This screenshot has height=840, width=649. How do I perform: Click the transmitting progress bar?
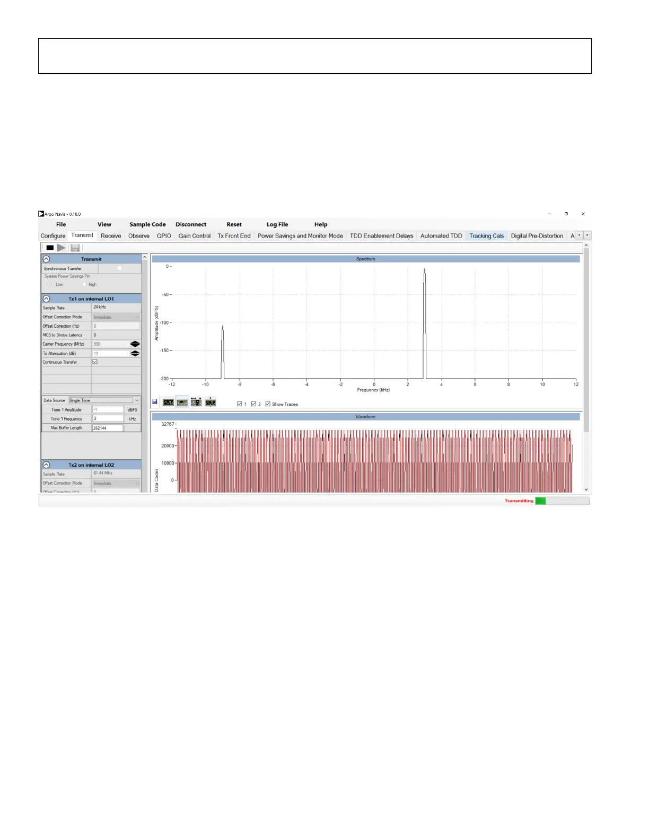click(x=562, y=501)
